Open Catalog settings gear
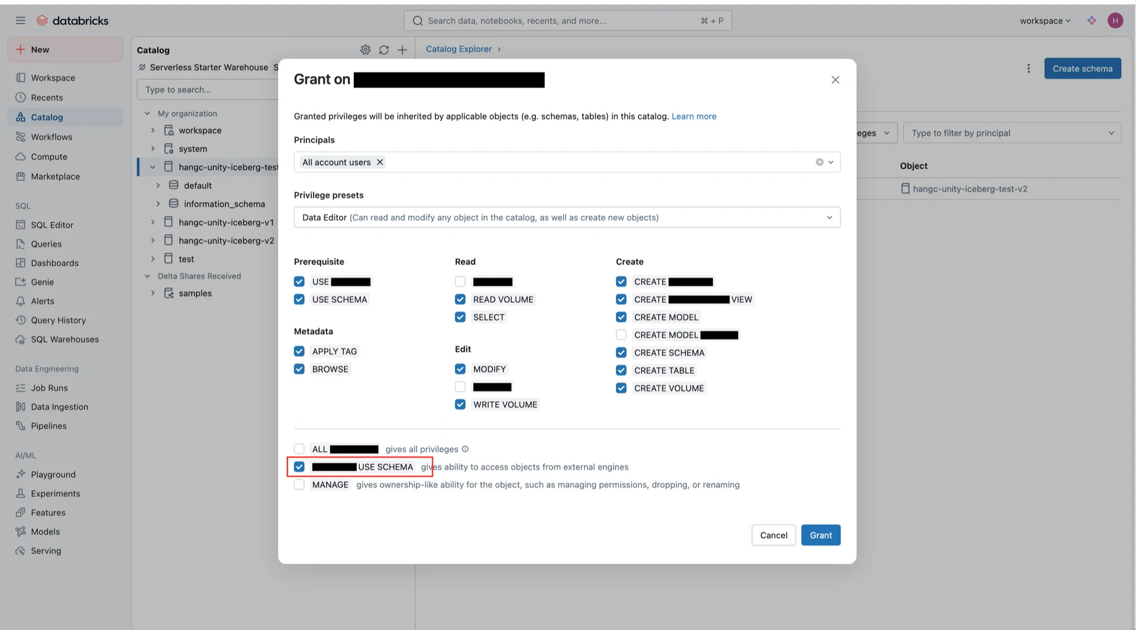Viewport: 1136px width, 630px height. pyautogui.click(x=366, y=50)
